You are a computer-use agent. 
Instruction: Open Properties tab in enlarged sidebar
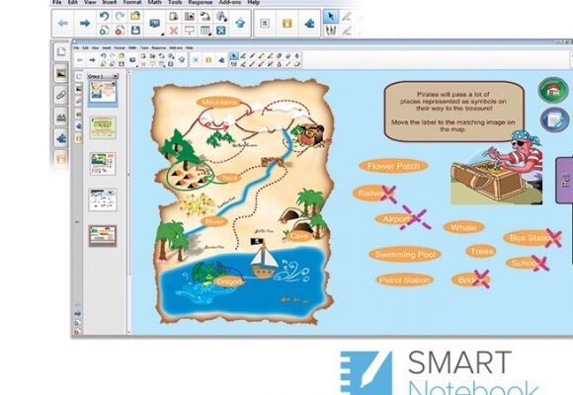[61, 117]
